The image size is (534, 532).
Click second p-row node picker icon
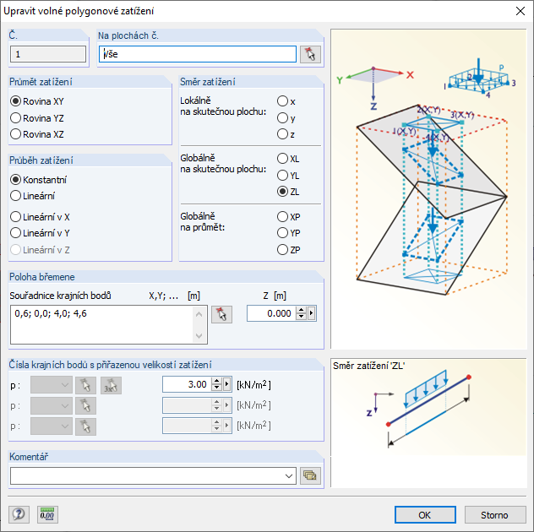(85, 405)
